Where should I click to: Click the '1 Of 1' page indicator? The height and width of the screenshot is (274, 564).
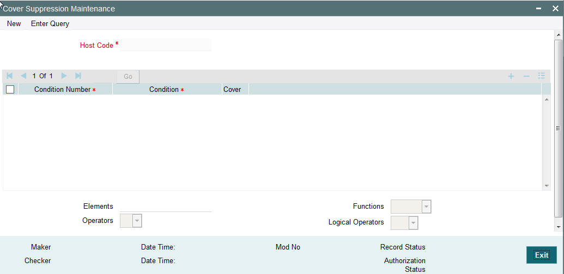(43, 76)
